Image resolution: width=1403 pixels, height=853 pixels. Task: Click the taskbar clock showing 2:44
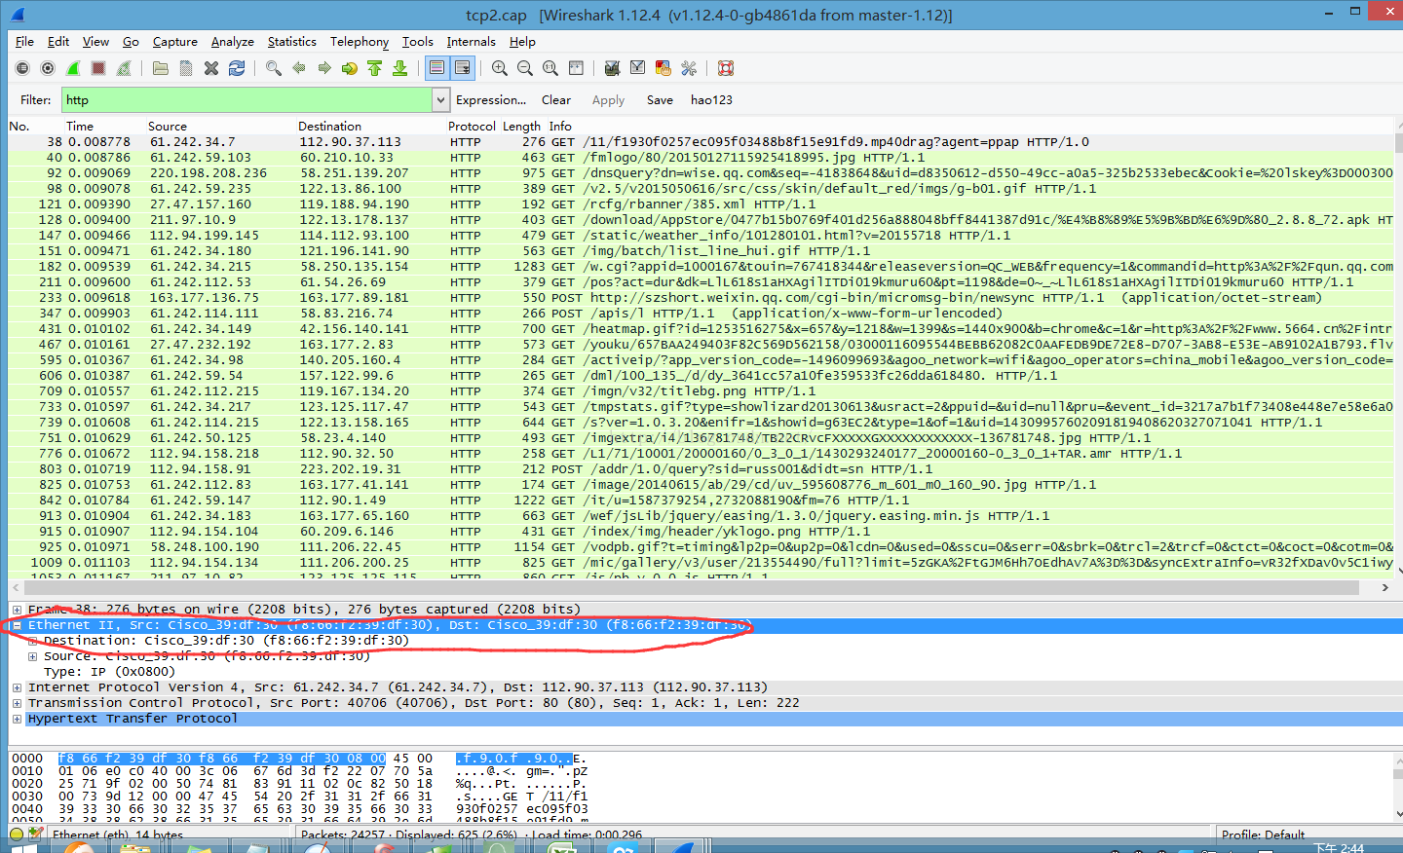coord(1339,848)
